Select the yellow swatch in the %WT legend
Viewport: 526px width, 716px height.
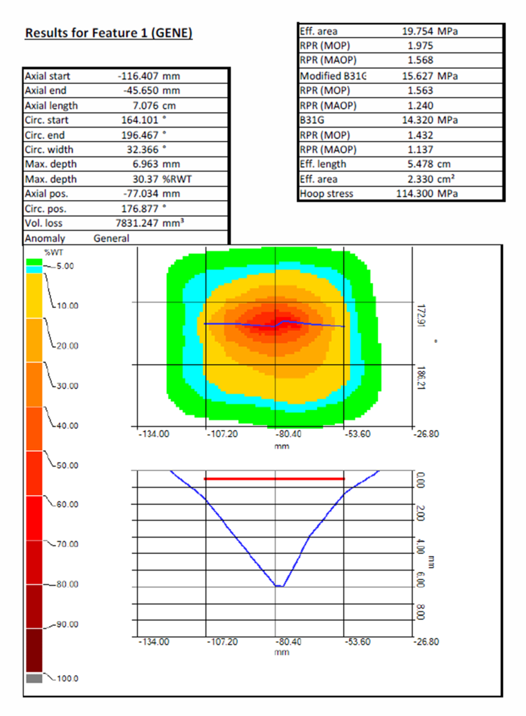(33, 296)
